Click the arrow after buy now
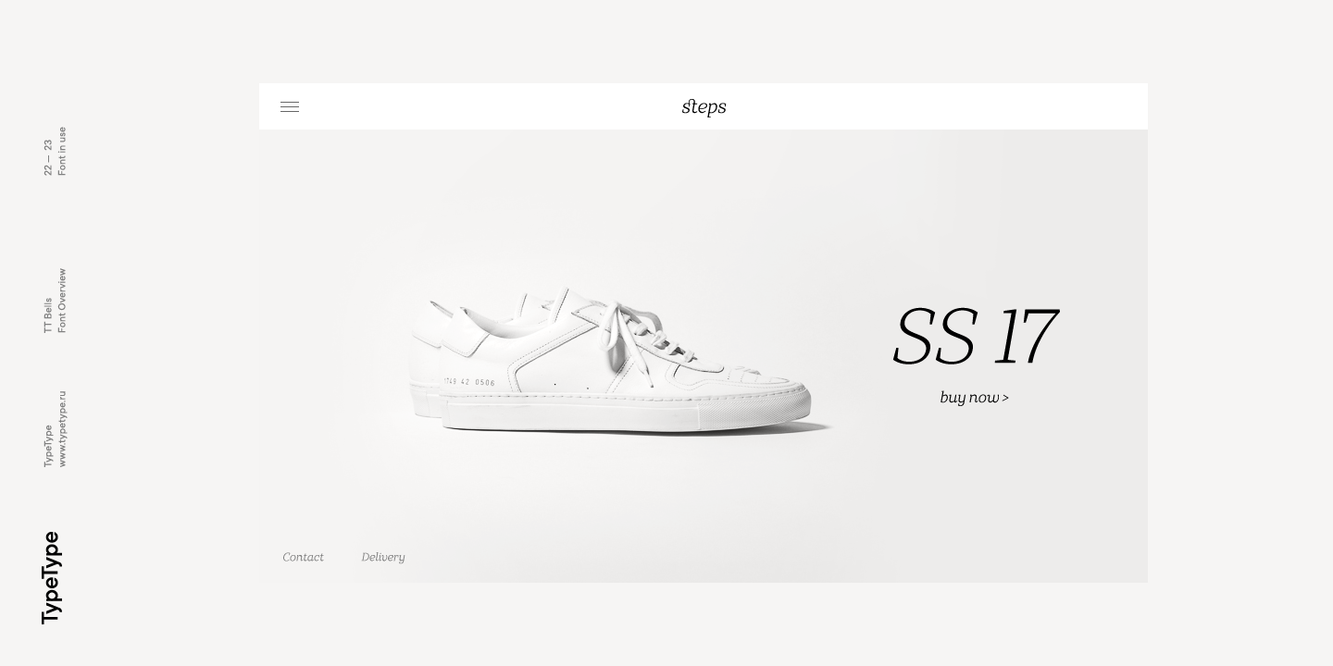The width and height of the screenshot is (1333, 666). pyautogui.click(x=1005, y=398)
